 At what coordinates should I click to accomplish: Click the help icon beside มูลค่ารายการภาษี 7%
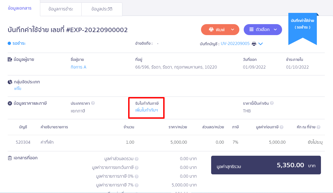137,185
